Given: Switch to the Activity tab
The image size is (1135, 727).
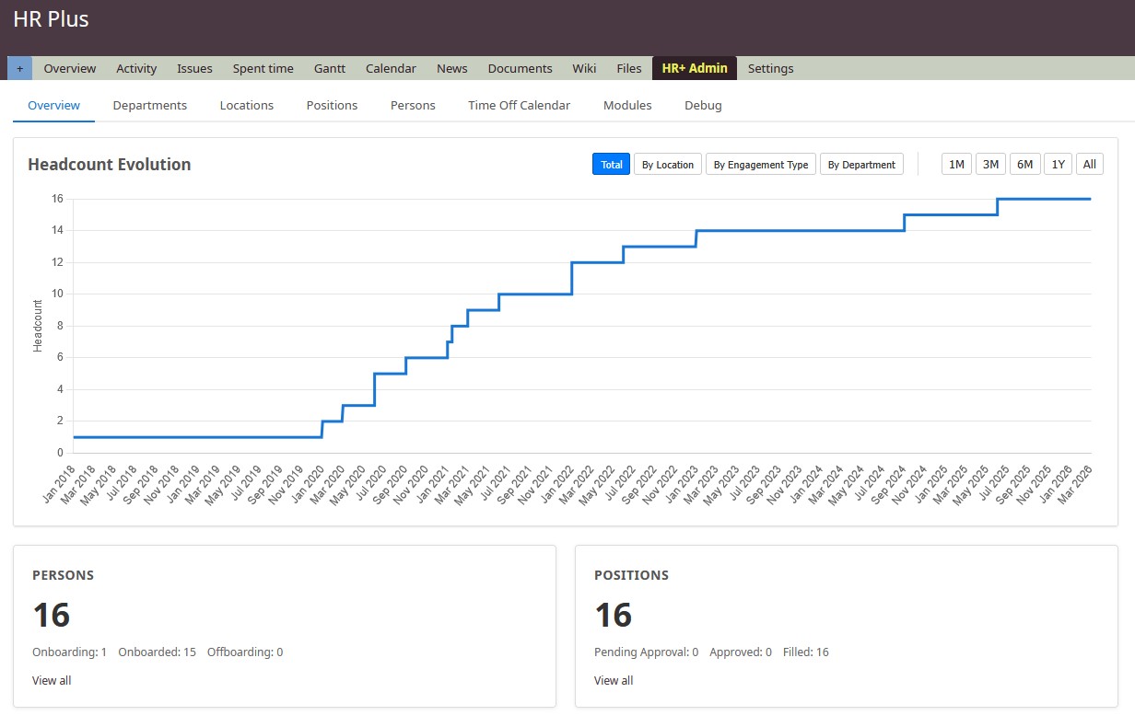Looking at the screenshot, I should point(135,67).
